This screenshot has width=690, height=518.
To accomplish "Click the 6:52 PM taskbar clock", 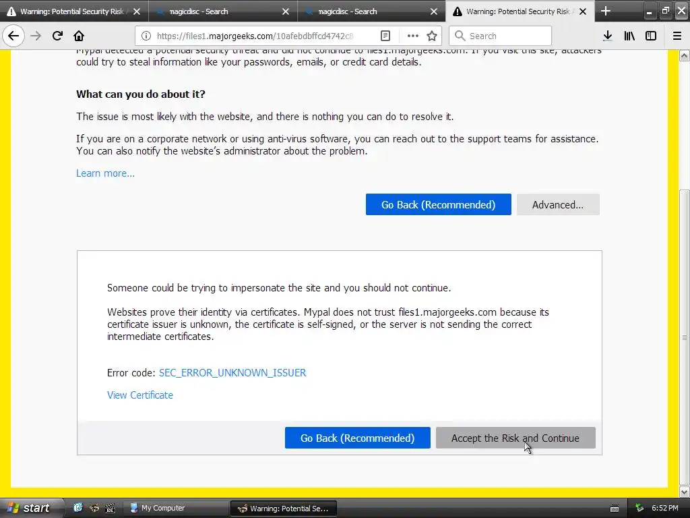I will click(664, 508).
